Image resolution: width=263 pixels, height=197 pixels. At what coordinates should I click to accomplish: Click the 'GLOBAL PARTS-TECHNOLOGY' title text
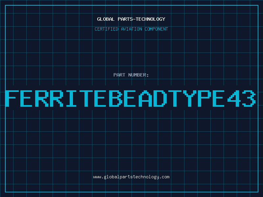131,19
